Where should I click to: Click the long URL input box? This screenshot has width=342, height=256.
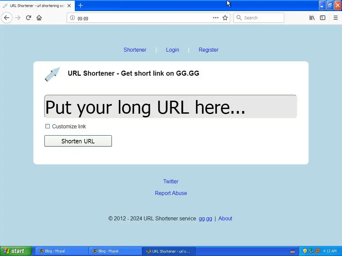coord(170,106)
